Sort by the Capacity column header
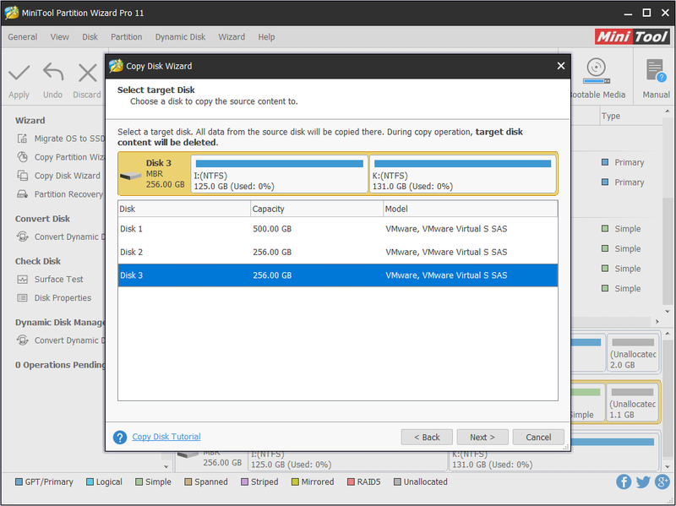This screenshot has width=676, height=506. click(x=316, y=209)
